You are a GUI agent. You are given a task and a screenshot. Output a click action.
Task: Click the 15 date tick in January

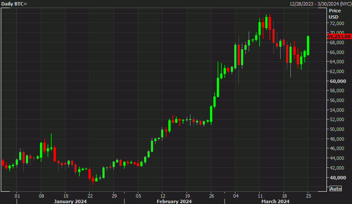tap(65, 196)
